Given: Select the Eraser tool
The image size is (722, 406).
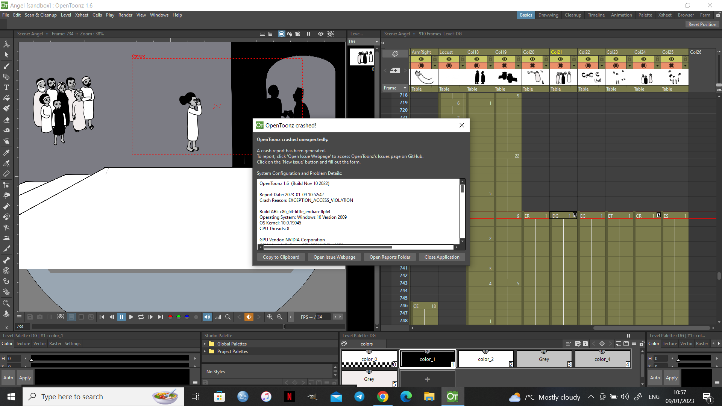Looking at the screenshot, I should point(6,120).
